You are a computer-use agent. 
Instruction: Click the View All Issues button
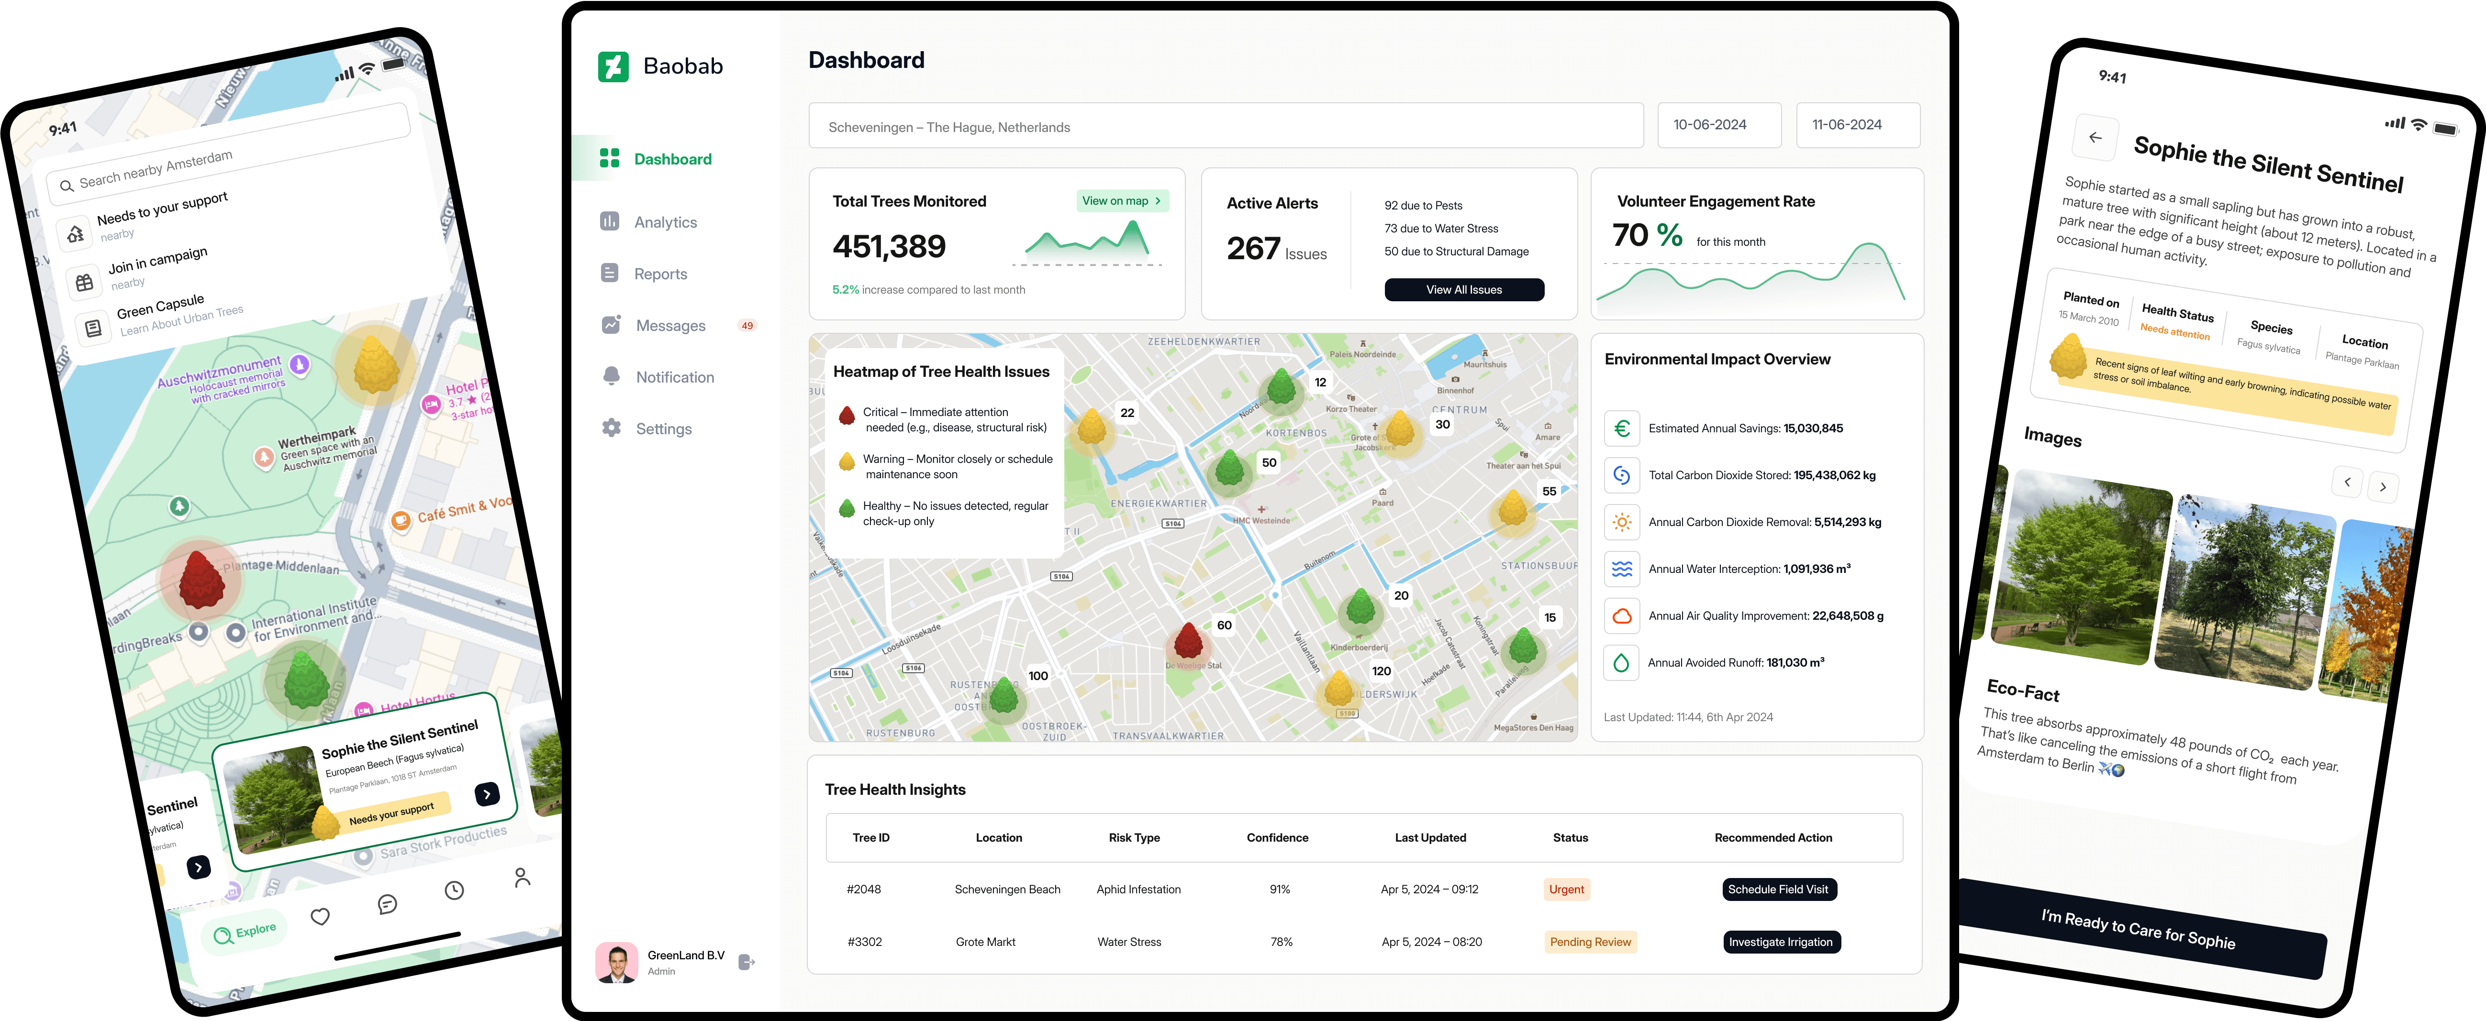[1464, 289]
